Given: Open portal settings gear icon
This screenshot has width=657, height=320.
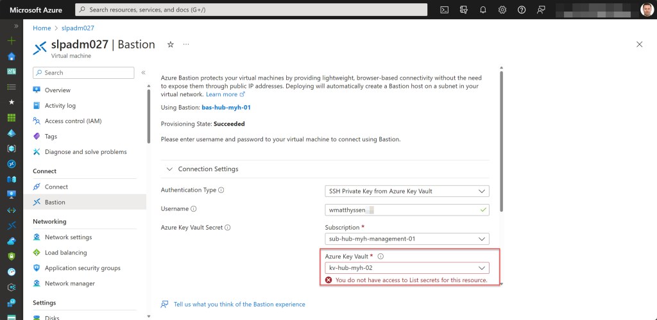Looking at the screenshot, I should 502,10.
